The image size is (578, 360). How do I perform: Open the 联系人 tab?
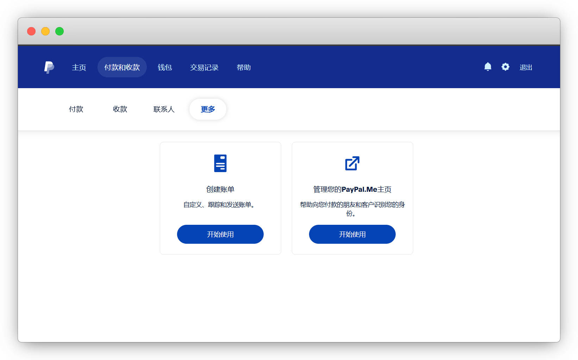(164, 109)
